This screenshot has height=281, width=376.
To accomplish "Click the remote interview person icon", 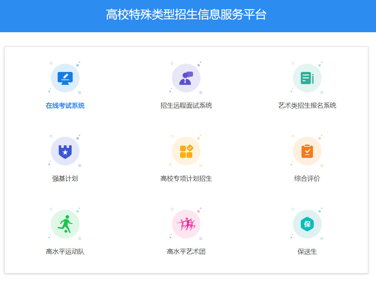I will click(x=186, y=78).
